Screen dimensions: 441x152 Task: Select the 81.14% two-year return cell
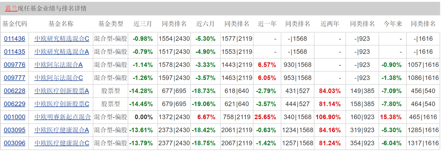330,104
